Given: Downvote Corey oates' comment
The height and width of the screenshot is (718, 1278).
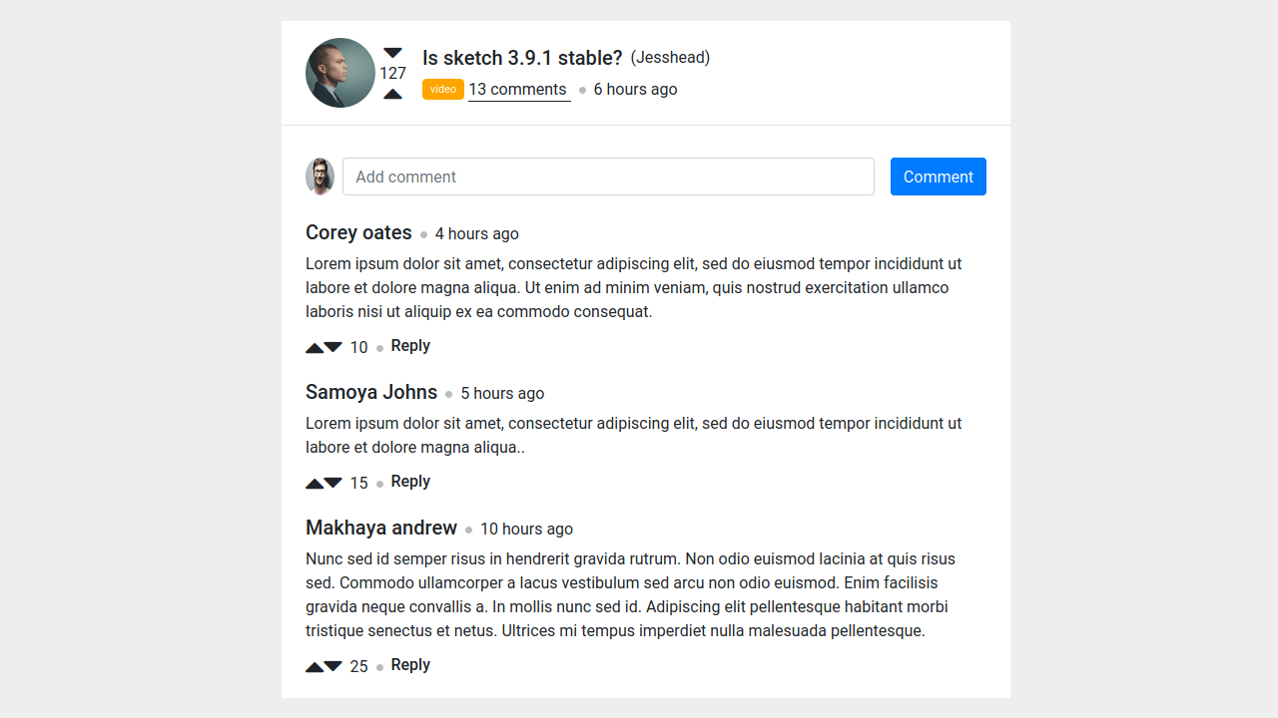Looking at the screenshot, I should (x=331, y=347).
